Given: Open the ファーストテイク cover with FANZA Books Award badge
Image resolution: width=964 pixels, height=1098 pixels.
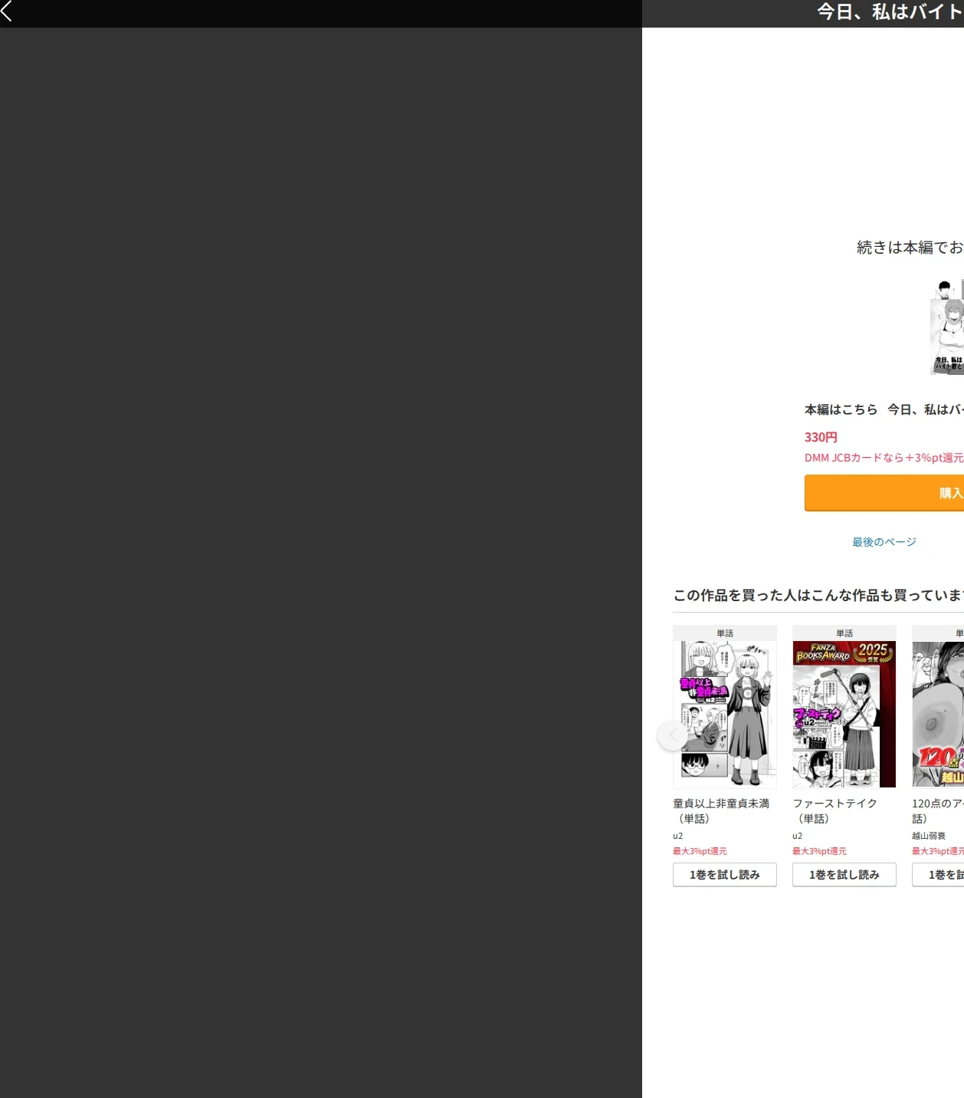Looking at the screenshot, I should coord(844,714).
